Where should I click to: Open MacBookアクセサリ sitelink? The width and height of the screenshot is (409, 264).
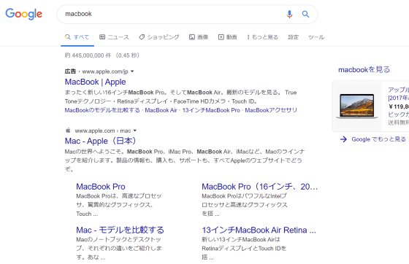(271, 110)
